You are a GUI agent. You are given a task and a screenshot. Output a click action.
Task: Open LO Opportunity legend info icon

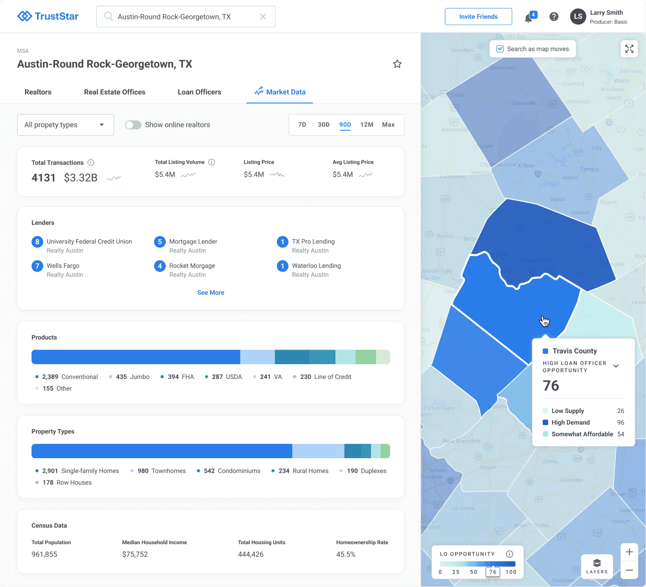(x=510, y=554)
